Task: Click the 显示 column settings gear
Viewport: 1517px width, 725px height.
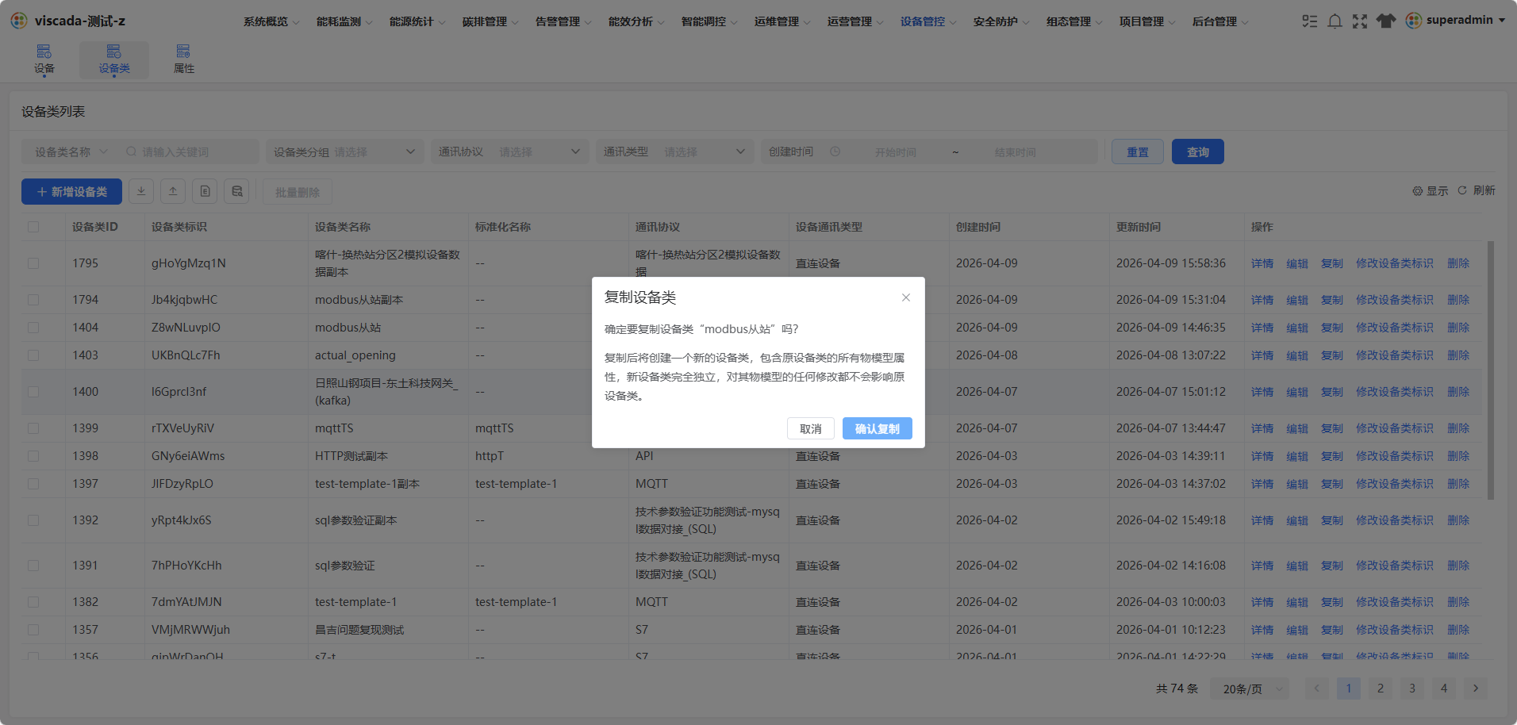Action: tap(1418, 191)
